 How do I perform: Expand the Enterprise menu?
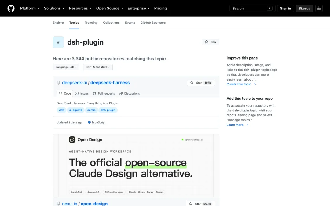pos(138,9)
